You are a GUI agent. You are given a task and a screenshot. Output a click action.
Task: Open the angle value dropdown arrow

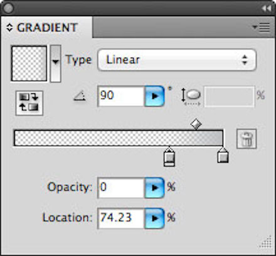pyautogui.click(x=154, y=96)
